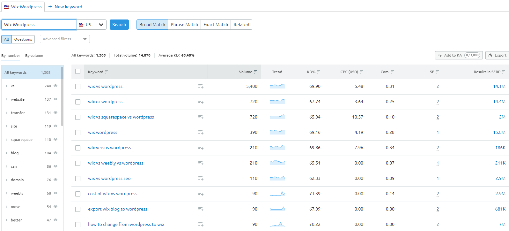Image resolution: width=509 pixels, height=231 pixels.
Task: Click the Export button
Action: 497,55
